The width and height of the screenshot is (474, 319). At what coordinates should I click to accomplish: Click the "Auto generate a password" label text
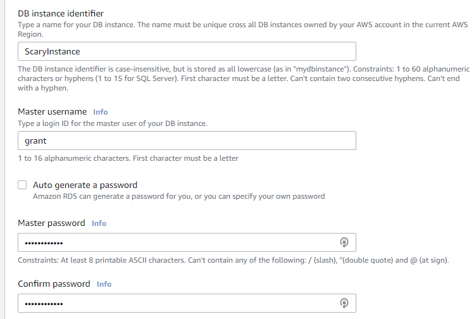(x=85, y=185)
